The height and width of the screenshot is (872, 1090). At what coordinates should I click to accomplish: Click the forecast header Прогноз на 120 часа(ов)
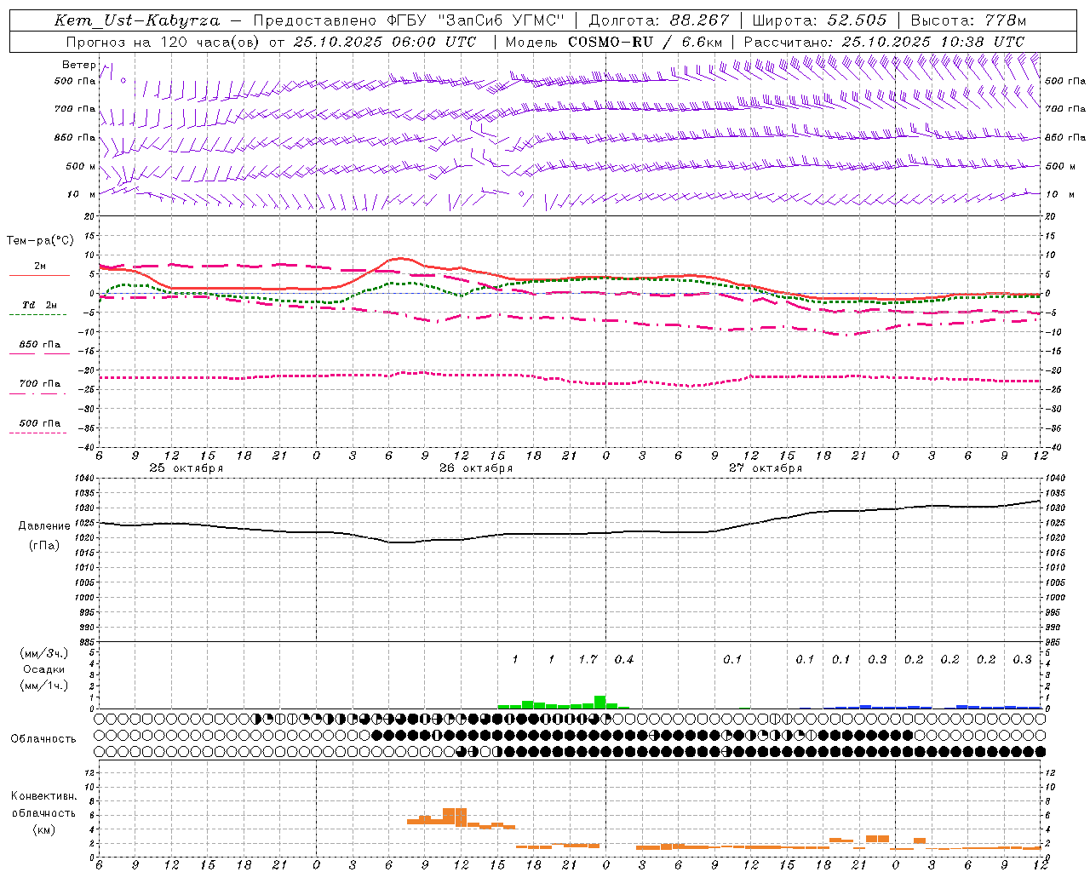click(163, 42)
